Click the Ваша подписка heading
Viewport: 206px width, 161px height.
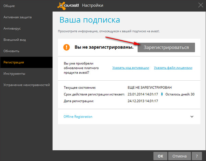coord(90,20)
